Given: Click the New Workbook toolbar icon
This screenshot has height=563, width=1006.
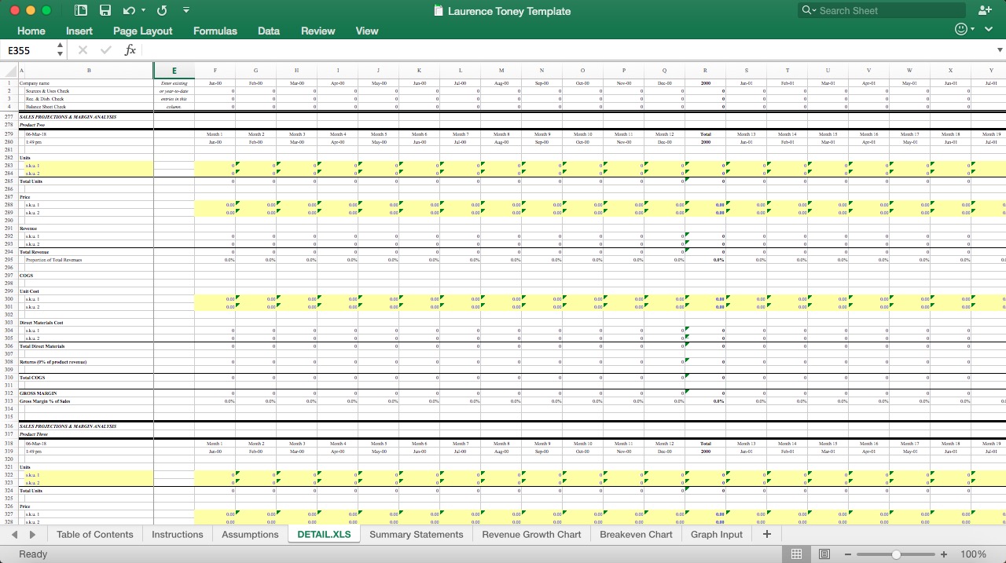Looking at the screenshot, I should pyautogui.click(x=79, y=10).
